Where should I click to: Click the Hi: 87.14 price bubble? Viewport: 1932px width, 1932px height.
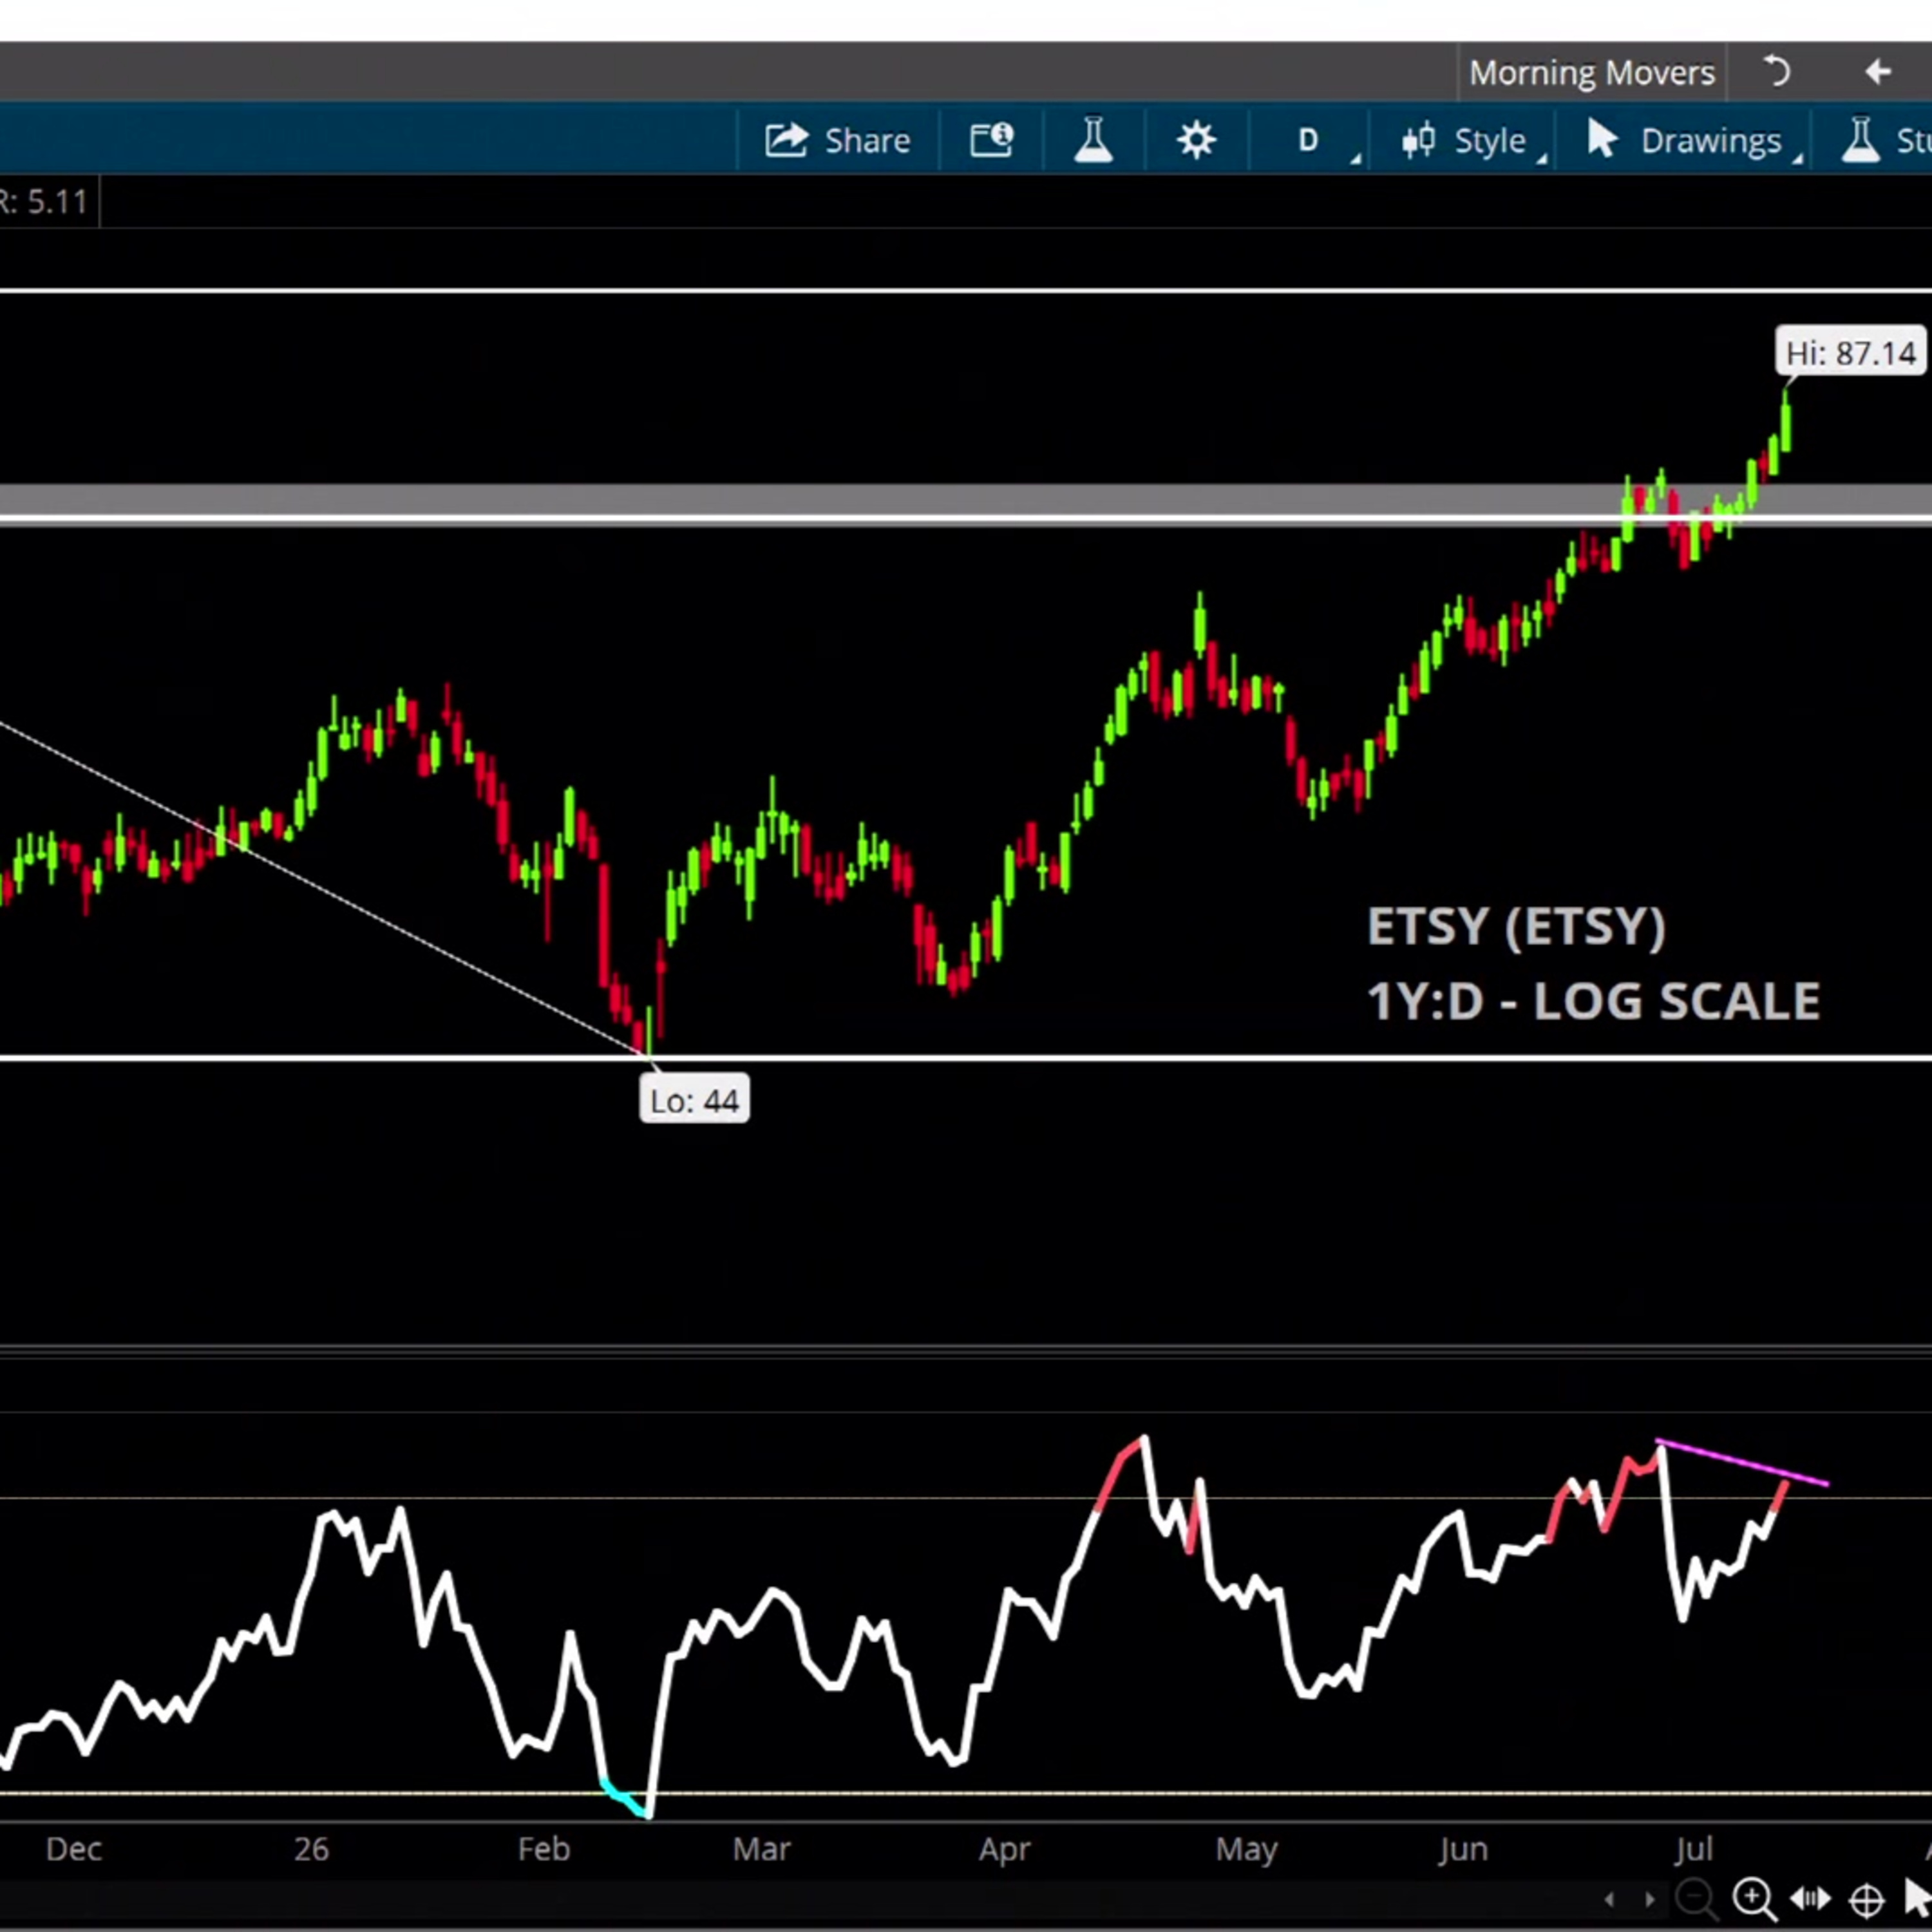pyautogui.click(x=1850, y=352)
